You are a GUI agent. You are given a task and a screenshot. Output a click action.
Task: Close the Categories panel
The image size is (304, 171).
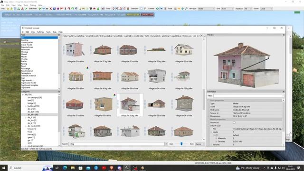click(59, 92)
